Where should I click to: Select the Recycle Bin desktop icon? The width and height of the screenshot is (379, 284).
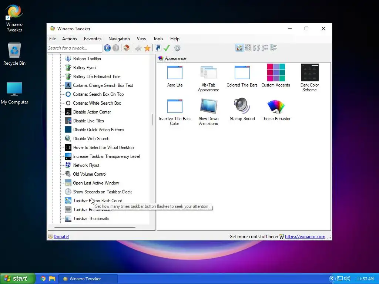coord(14,54)
